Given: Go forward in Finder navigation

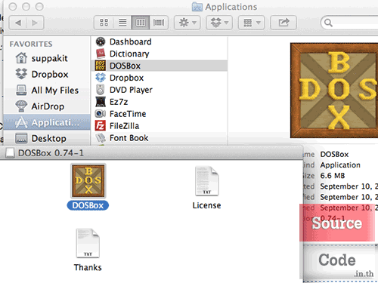Looking at the screenshot, I should [35, 23].
